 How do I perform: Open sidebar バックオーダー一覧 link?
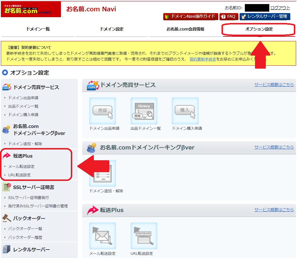tap(25, 229)
